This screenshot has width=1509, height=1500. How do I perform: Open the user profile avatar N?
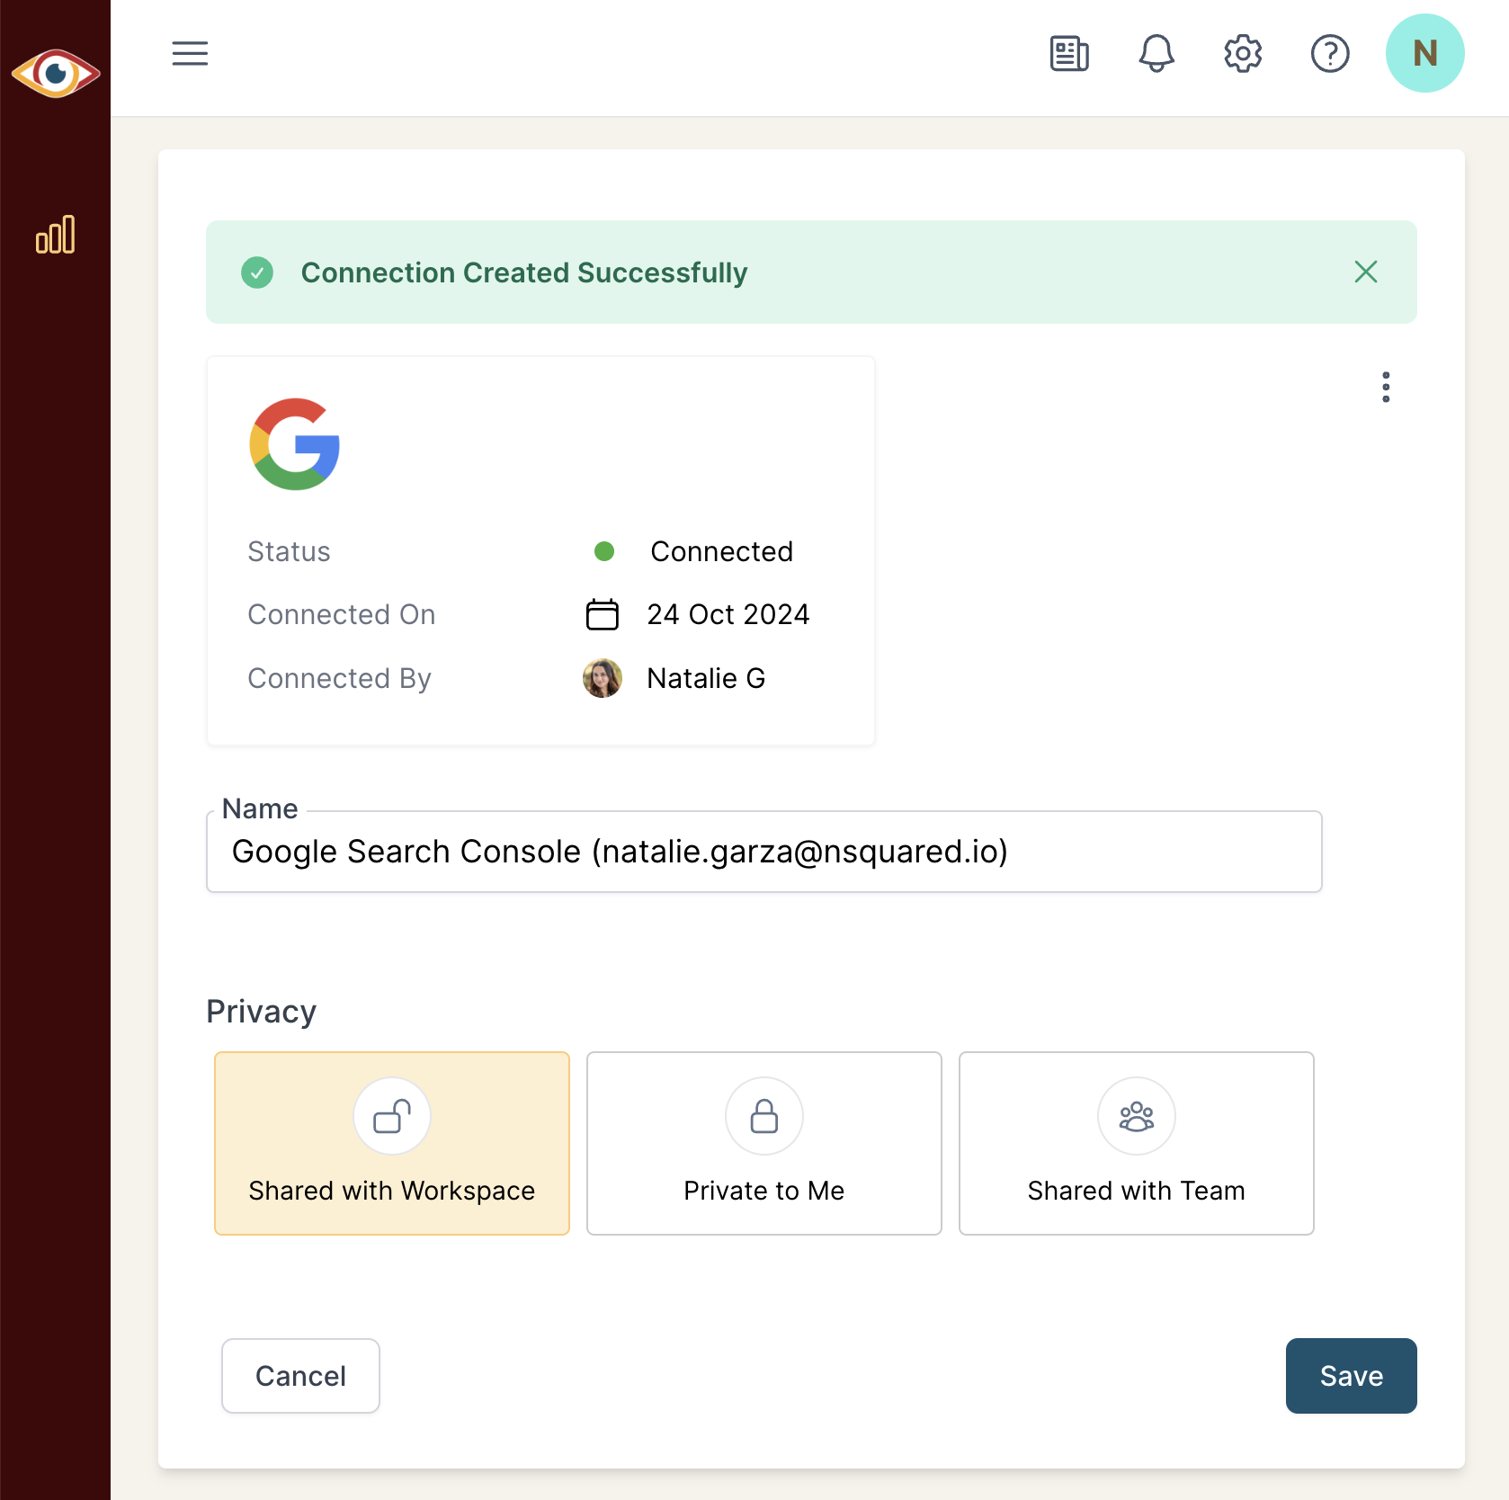point(1424,54)
